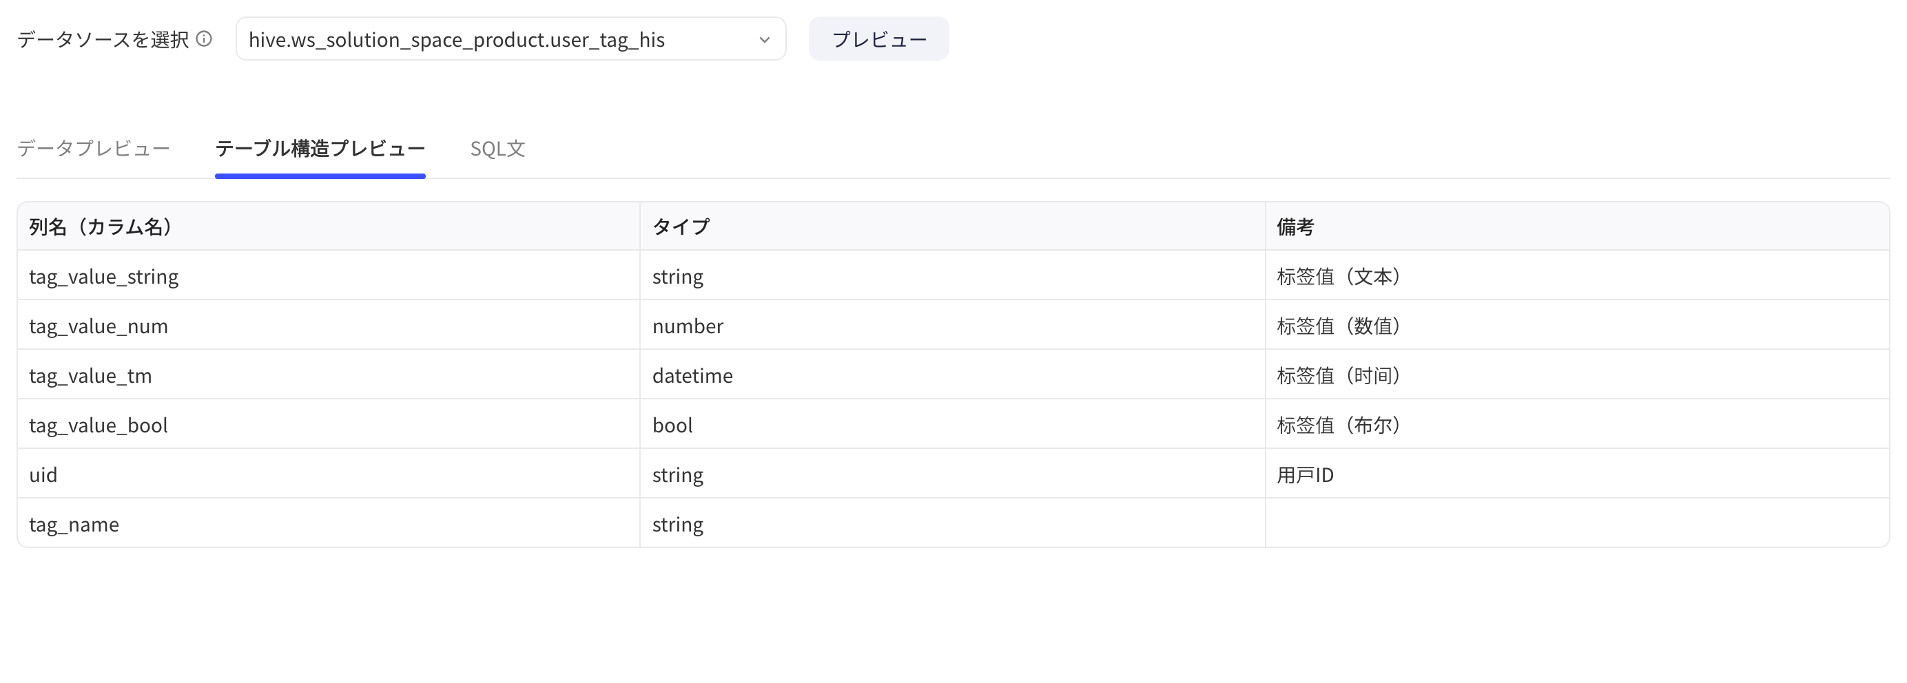Switch to the データプレビュー tab
The height and width of the screenshot is (683, 1907).
(x=93, y=148)
